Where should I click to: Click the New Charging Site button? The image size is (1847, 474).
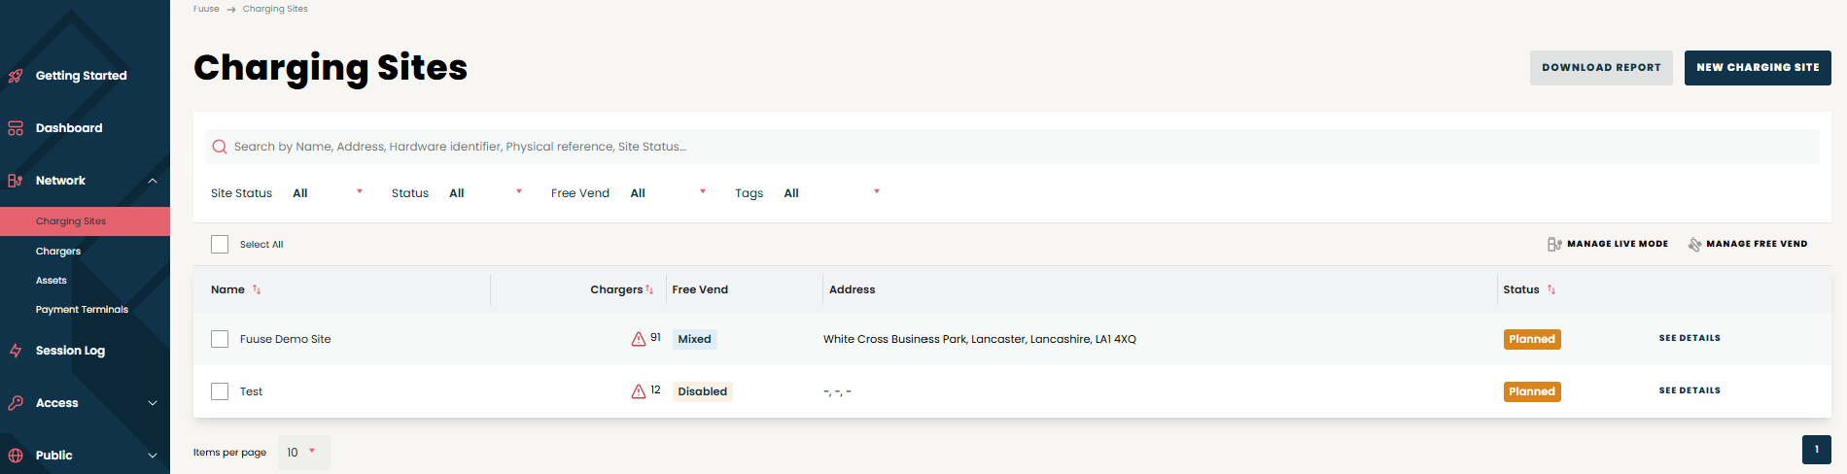click(x=1758, y=68)
